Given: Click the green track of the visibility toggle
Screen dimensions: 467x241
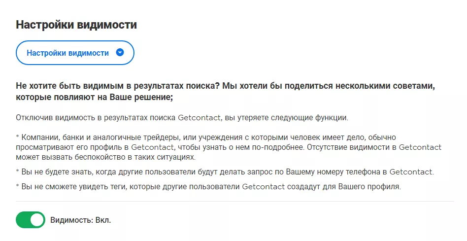Looking at the screenshot, I should [x=23, y=220].
